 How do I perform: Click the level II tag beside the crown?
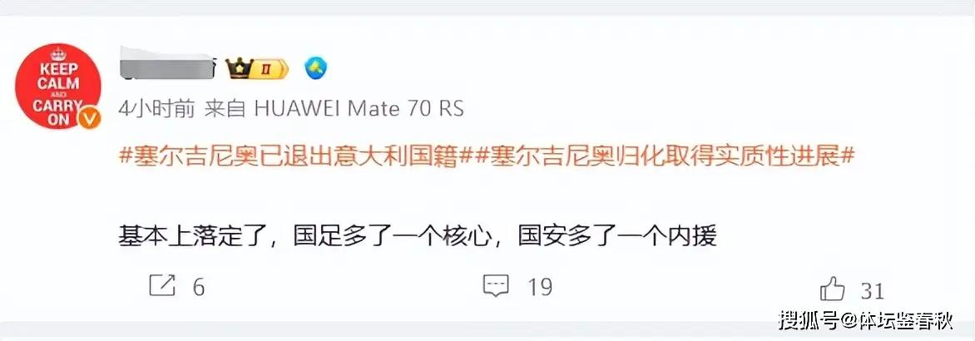pyautogui.click(x=269, y=67)
